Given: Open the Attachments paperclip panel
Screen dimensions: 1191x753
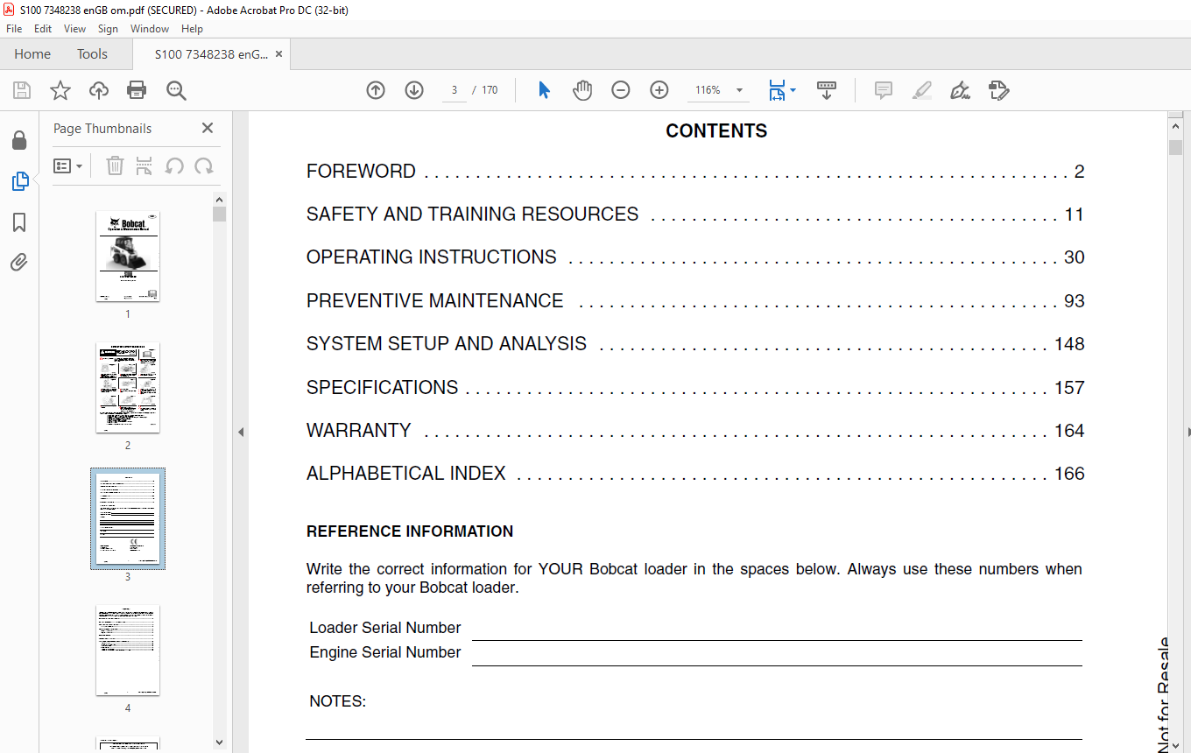Looking at the screenshot, I should click(x=19, y=262).
